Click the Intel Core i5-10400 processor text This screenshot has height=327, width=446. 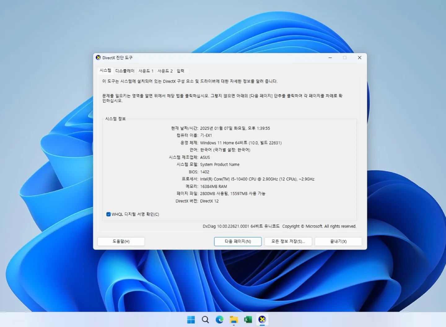[257, 179]
